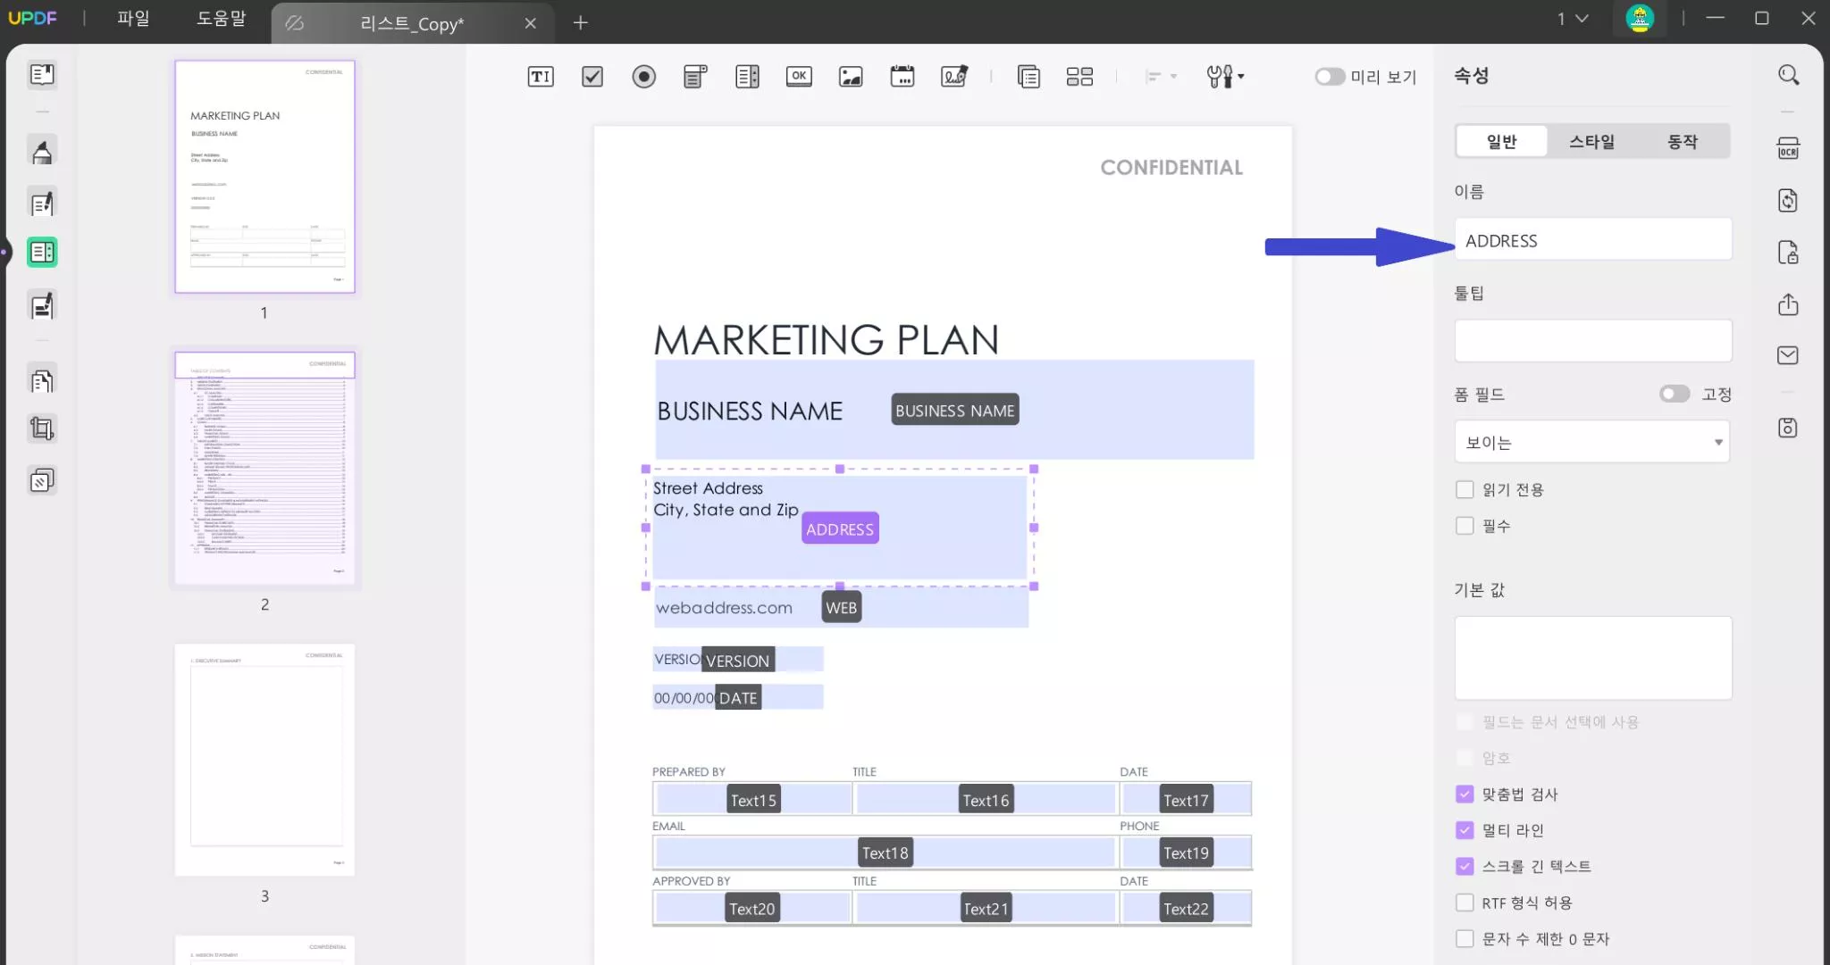1830x965 pixels.
Task: Open the align fields dropdown
Action: tap(1161, 77)
